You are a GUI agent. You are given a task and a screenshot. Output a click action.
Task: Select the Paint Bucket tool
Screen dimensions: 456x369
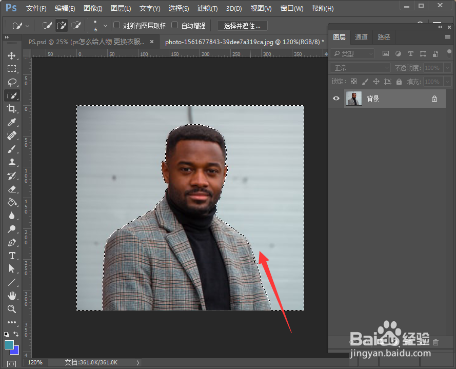(x=12, y=202)
